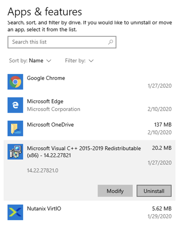
Task: Open the Filter by dropdown
Action: (x=79, y=60)
